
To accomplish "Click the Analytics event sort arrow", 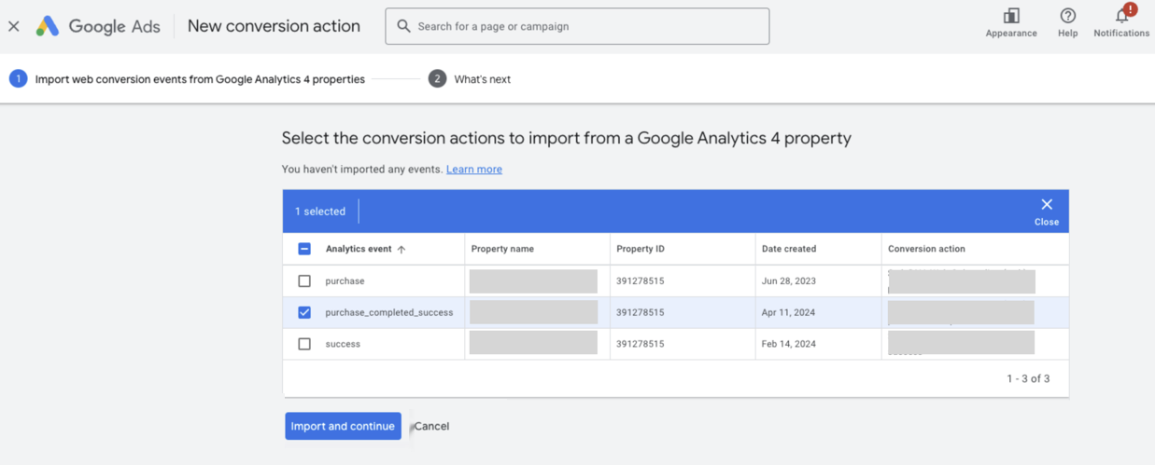I will [401, 250].
